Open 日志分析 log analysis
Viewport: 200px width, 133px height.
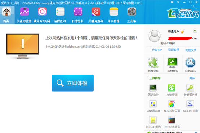pos(78,15)
